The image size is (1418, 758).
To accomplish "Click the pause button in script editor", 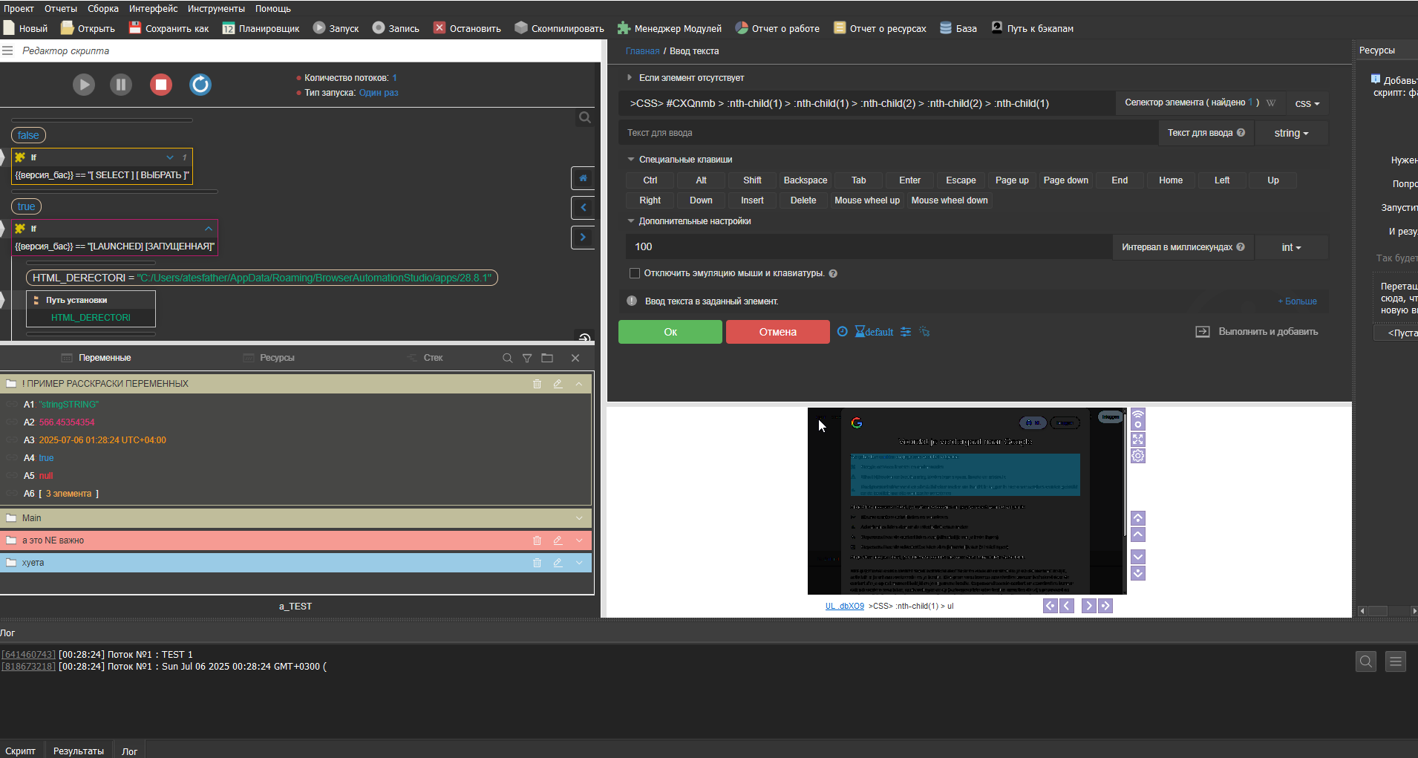I will tap(121, 85).
